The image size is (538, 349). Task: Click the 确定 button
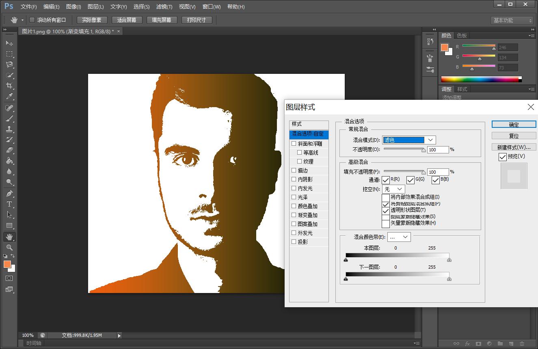click(x=514, y=125)
